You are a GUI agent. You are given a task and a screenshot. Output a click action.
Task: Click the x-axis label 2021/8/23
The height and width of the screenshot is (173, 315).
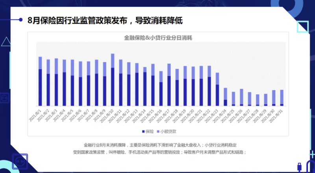pos(211,116)
